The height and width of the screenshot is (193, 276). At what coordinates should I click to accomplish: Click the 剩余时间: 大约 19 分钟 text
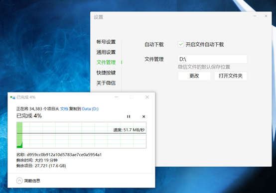(37, 160)
